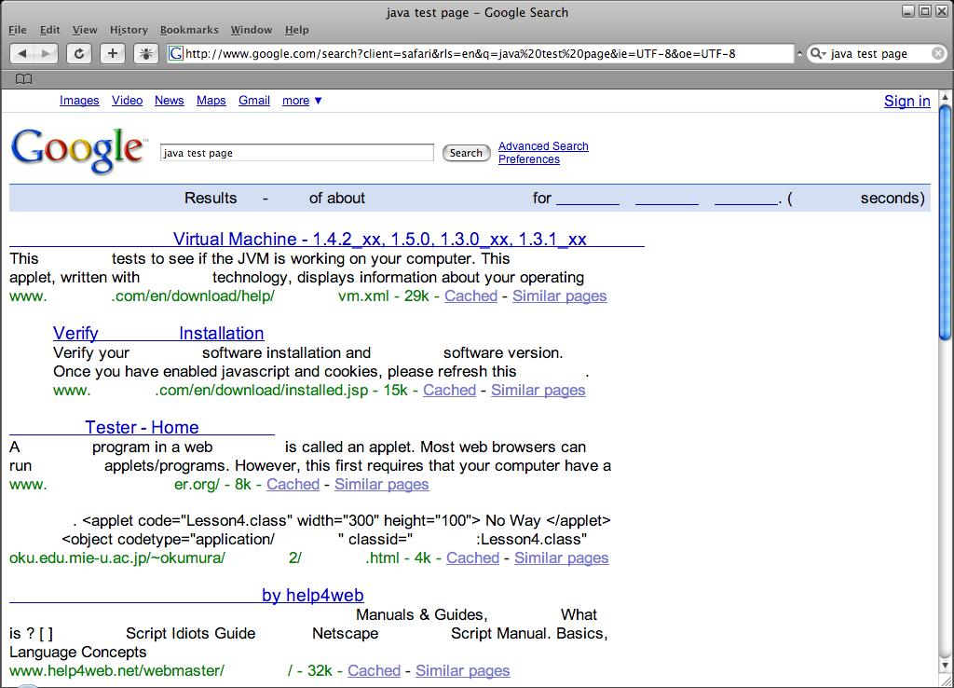Open Similar pages for the 29k result
The width and height of the screenshot is (954, 688).
tap(560, 296)
